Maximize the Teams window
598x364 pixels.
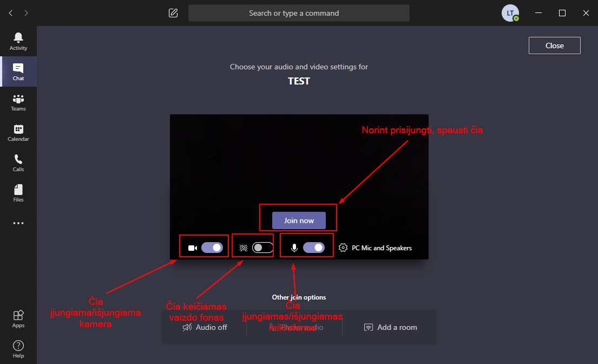562,13
